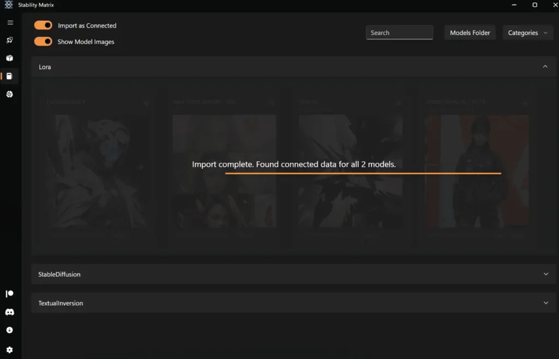559x359 pixels.
Task: Go to the Launch rocket page
Action: click(x=10, y=40)
